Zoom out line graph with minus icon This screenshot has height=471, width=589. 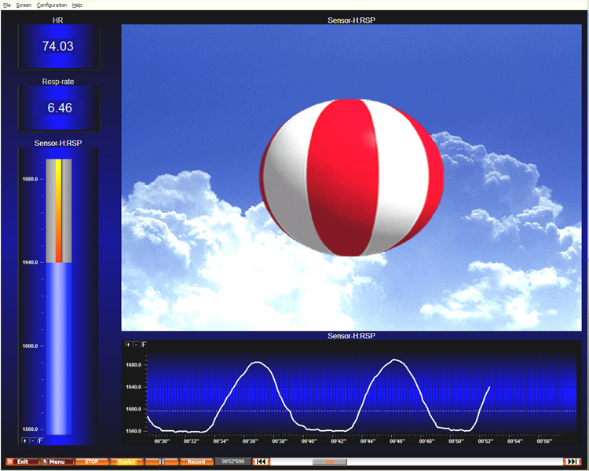click(136, 345)
